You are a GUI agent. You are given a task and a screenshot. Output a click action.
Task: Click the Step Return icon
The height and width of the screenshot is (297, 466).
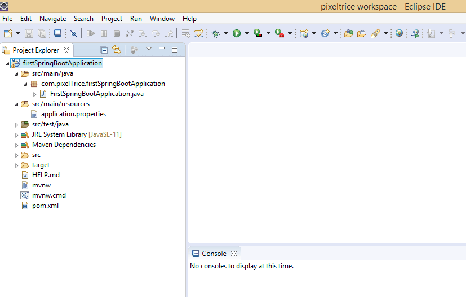169,33
